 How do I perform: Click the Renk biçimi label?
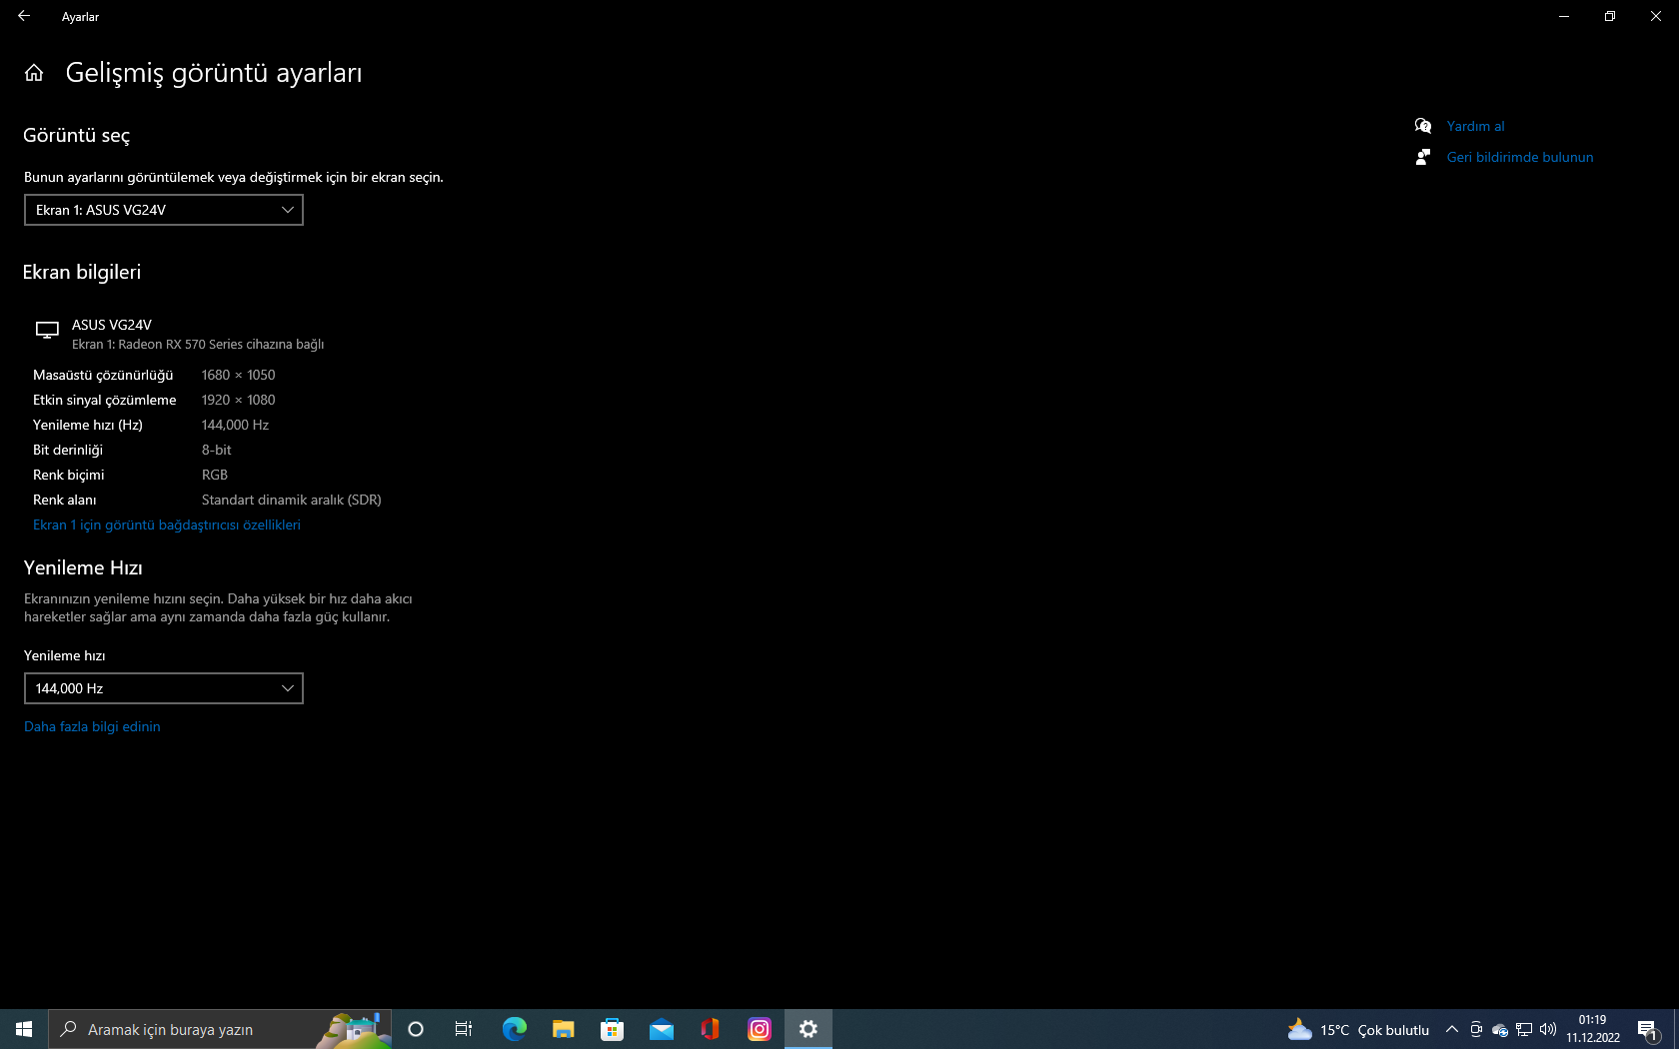[x=69, y=475]
